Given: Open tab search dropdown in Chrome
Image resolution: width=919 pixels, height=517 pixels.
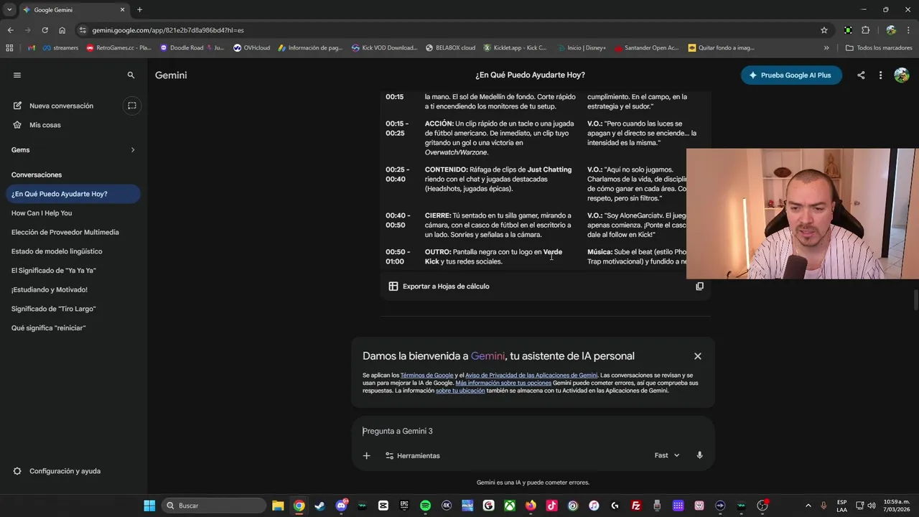Looking at the screenshot, I should click(9, 10).
